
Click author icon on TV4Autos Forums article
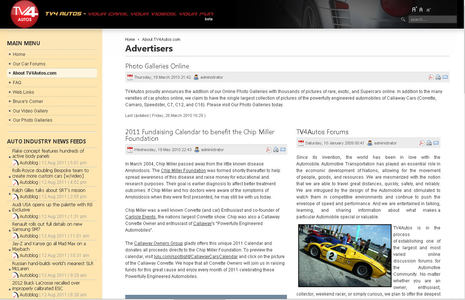370,143
